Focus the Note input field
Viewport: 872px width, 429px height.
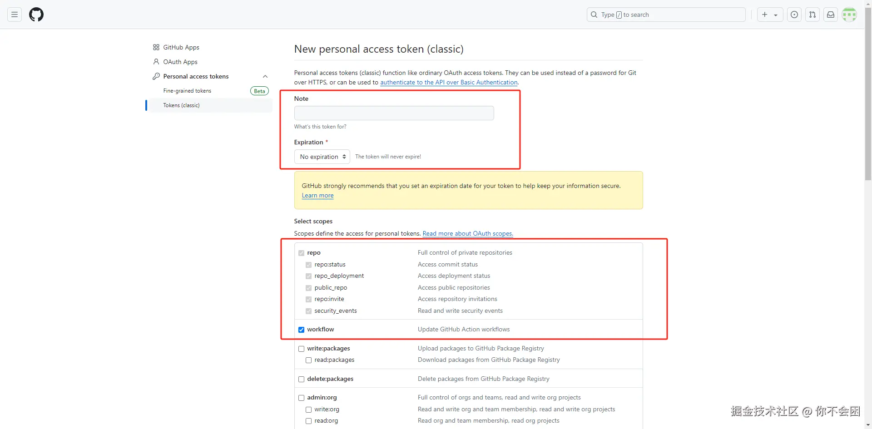(x=394, y=113)
